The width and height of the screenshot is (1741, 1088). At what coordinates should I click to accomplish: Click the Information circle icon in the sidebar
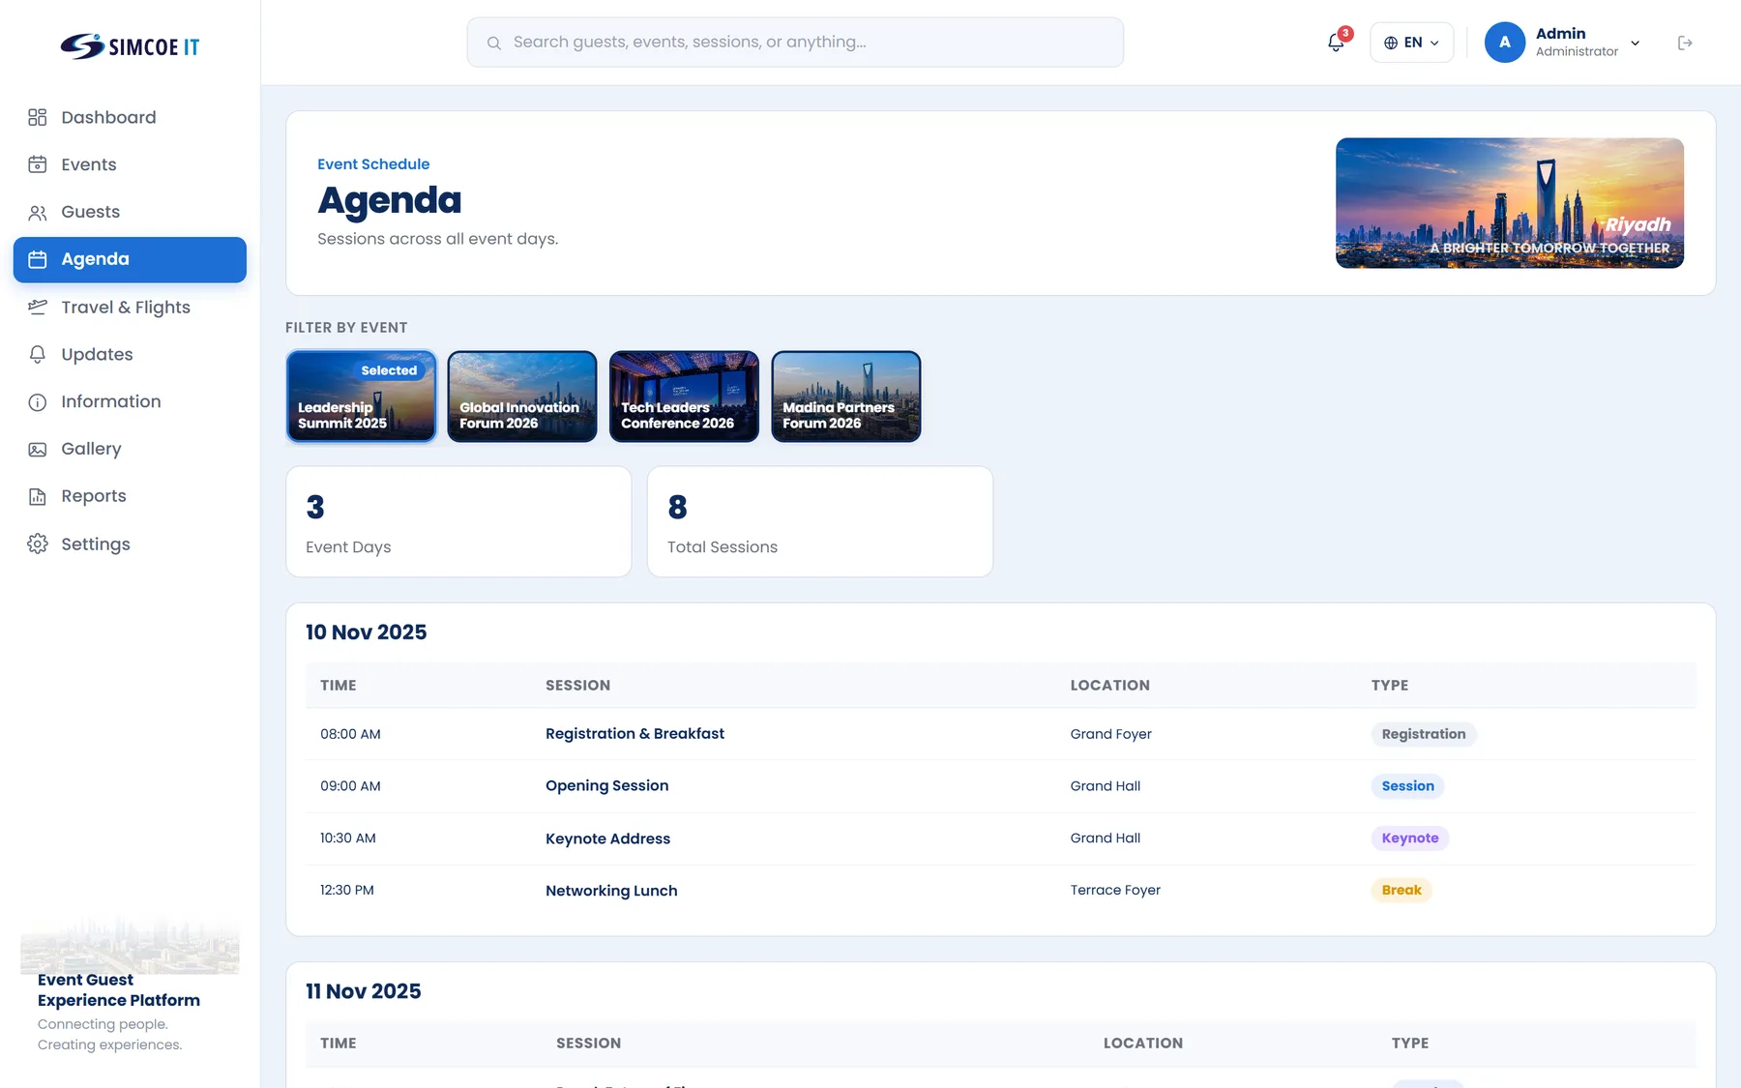(38, 401)
